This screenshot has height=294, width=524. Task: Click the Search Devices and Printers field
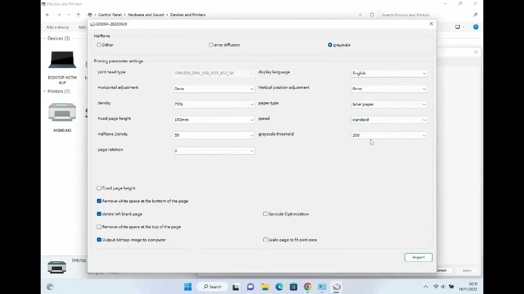click(426, 15)
